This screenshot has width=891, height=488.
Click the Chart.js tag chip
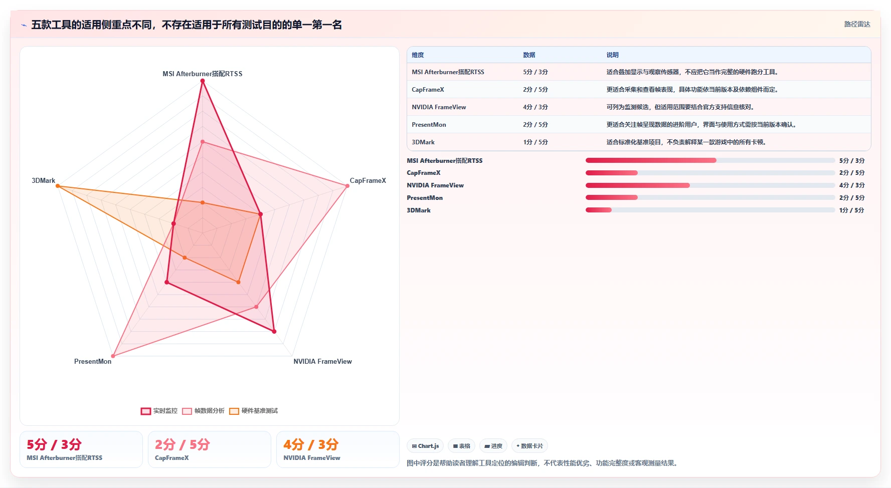pos(425,446)
